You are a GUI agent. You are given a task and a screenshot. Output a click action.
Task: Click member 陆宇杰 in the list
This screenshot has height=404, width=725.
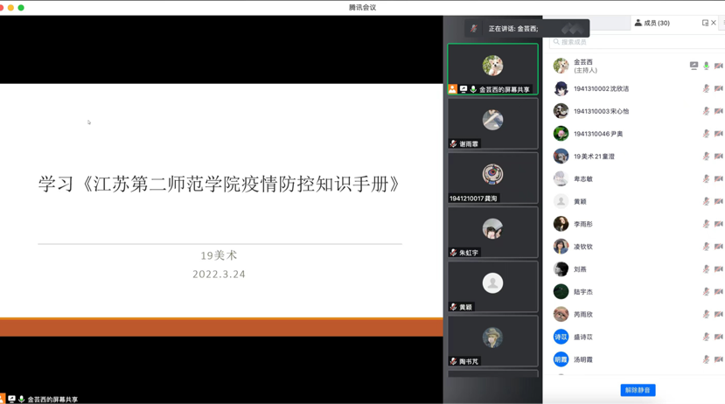click(583, 292)
